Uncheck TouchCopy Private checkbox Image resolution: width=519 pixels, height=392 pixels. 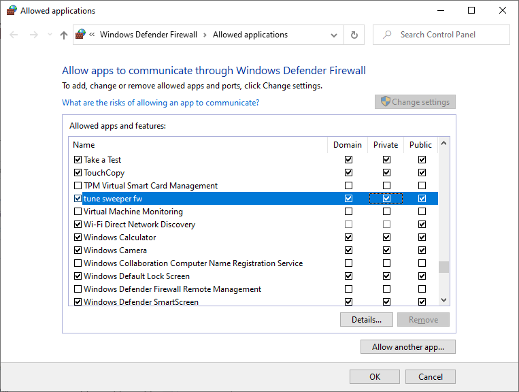[x=386, y=172]
